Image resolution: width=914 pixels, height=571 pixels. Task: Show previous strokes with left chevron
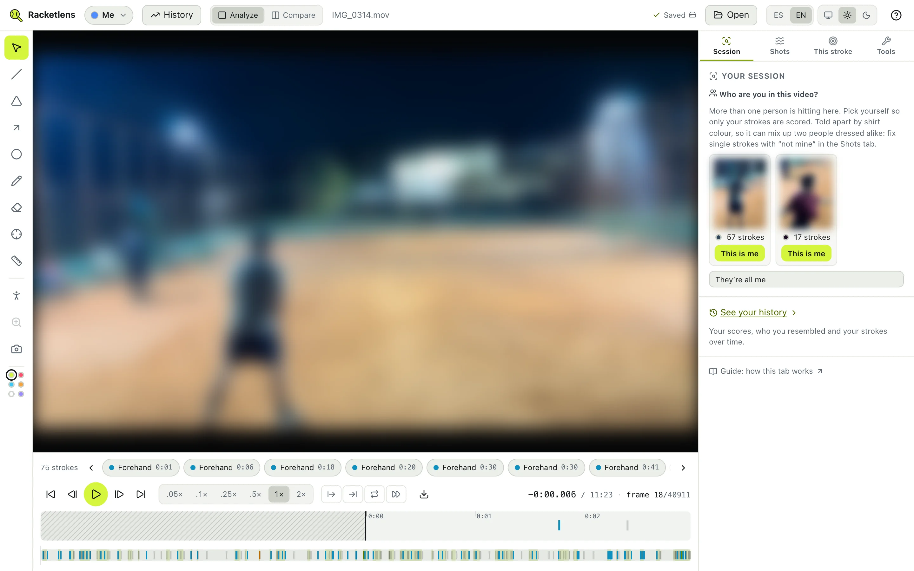pyautogui.click(x=91, y=468)
